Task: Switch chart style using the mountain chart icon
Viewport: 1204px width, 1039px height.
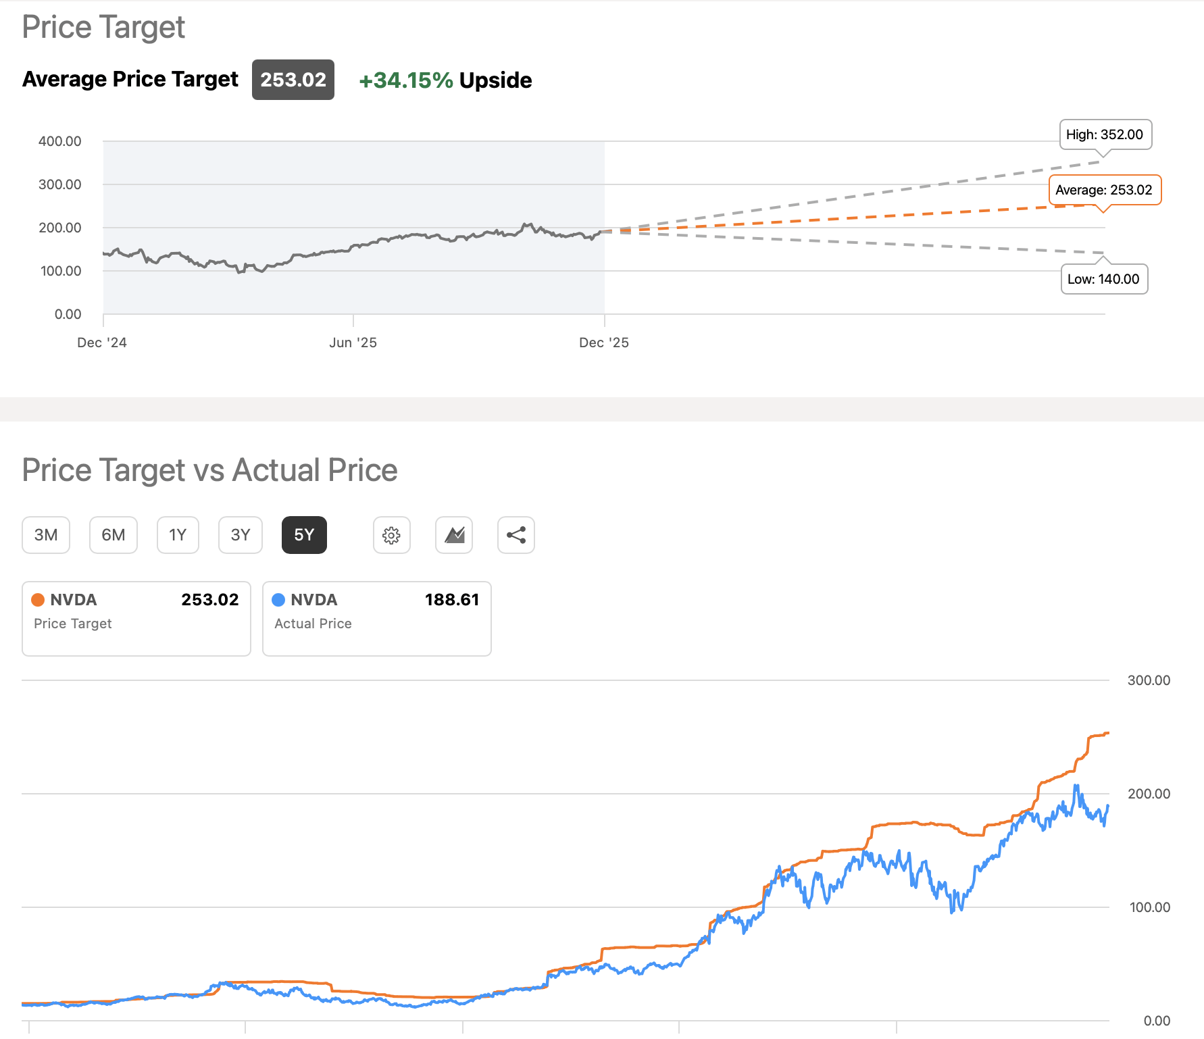Action: coord(453,535)
